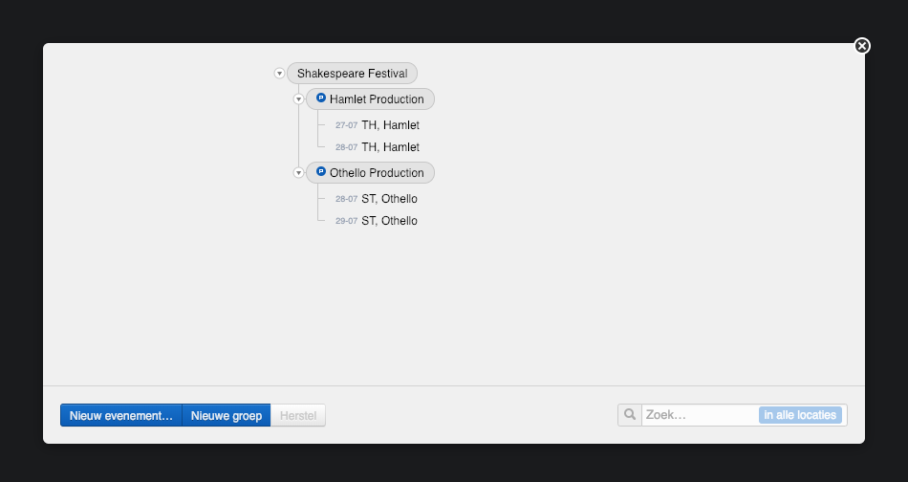Select the Othello Production label

coord(377,173)
